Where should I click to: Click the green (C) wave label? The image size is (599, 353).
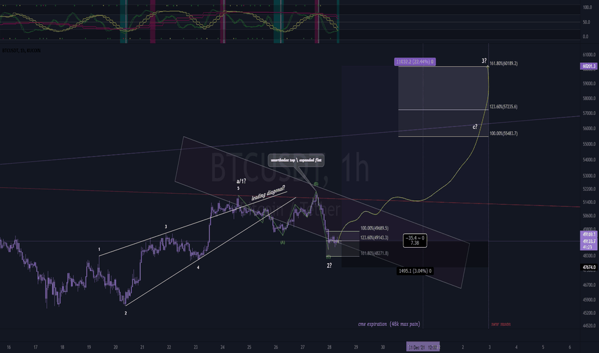point(328,257)
